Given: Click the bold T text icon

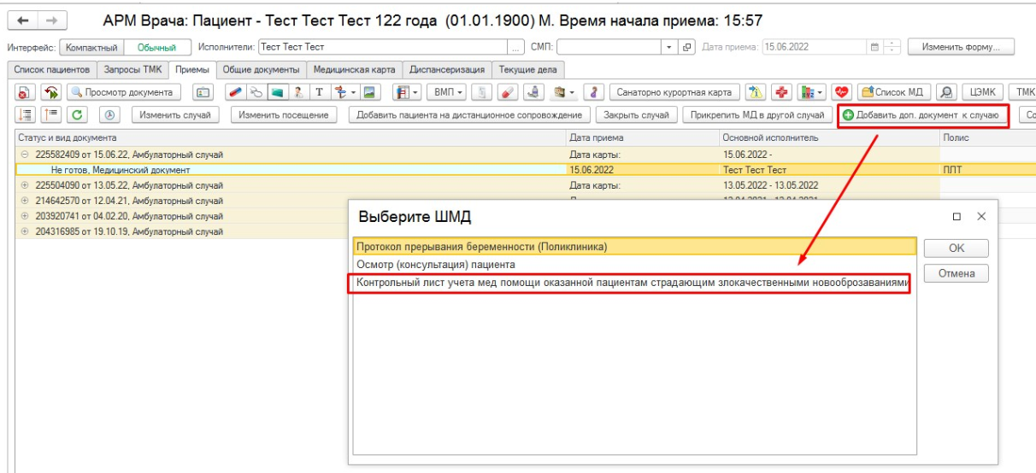Looking at the screenshot, I should (319, 92).
